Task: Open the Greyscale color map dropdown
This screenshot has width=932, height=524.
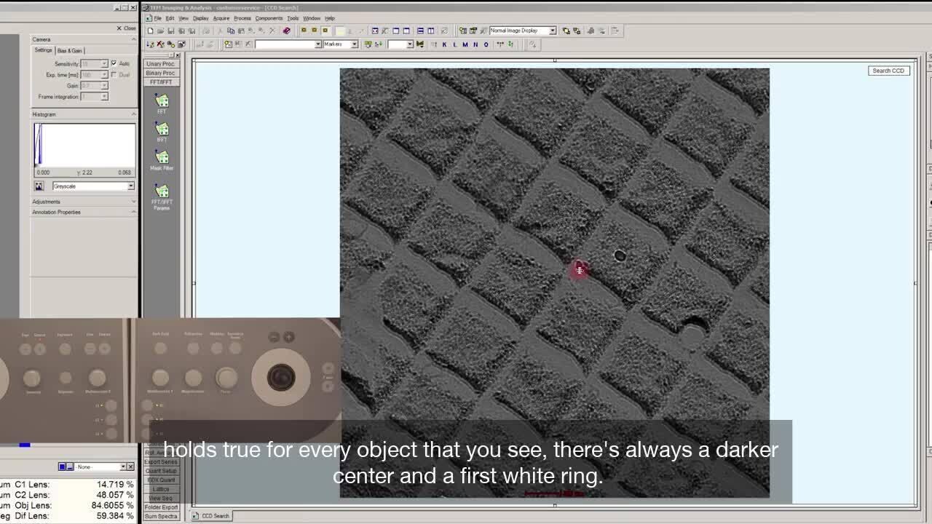Action: click(x=130, y=186)
